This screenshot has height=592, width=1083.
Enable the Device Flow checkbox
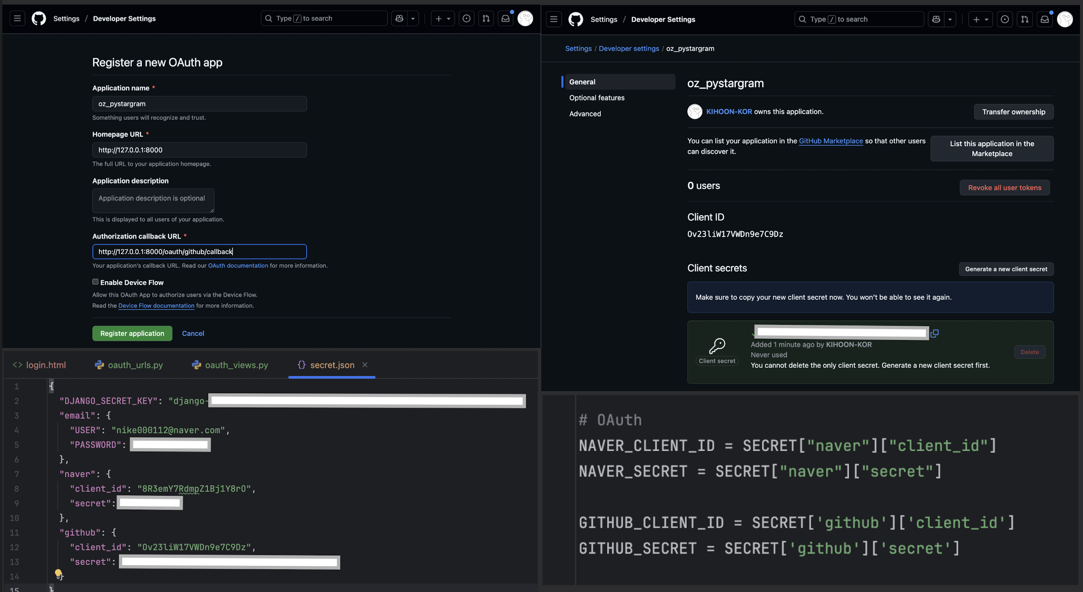[95, 282]
